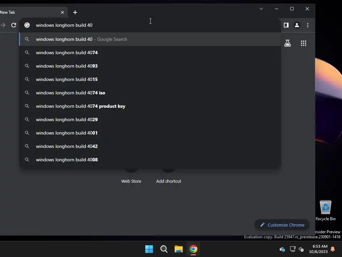Select the Recycle Bin desktop icon

pos(325,210)
